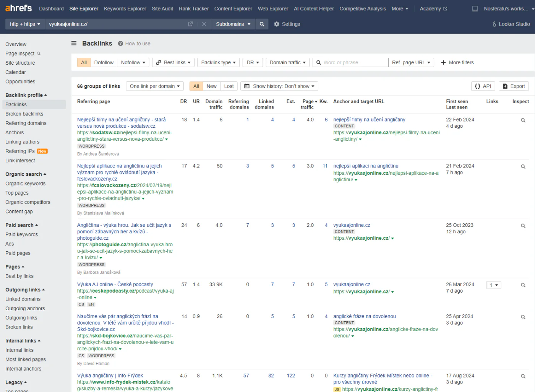The image size is (535, 392).
Task: Click Page inspect search icon in sidebar
Action: pos(39,54)
